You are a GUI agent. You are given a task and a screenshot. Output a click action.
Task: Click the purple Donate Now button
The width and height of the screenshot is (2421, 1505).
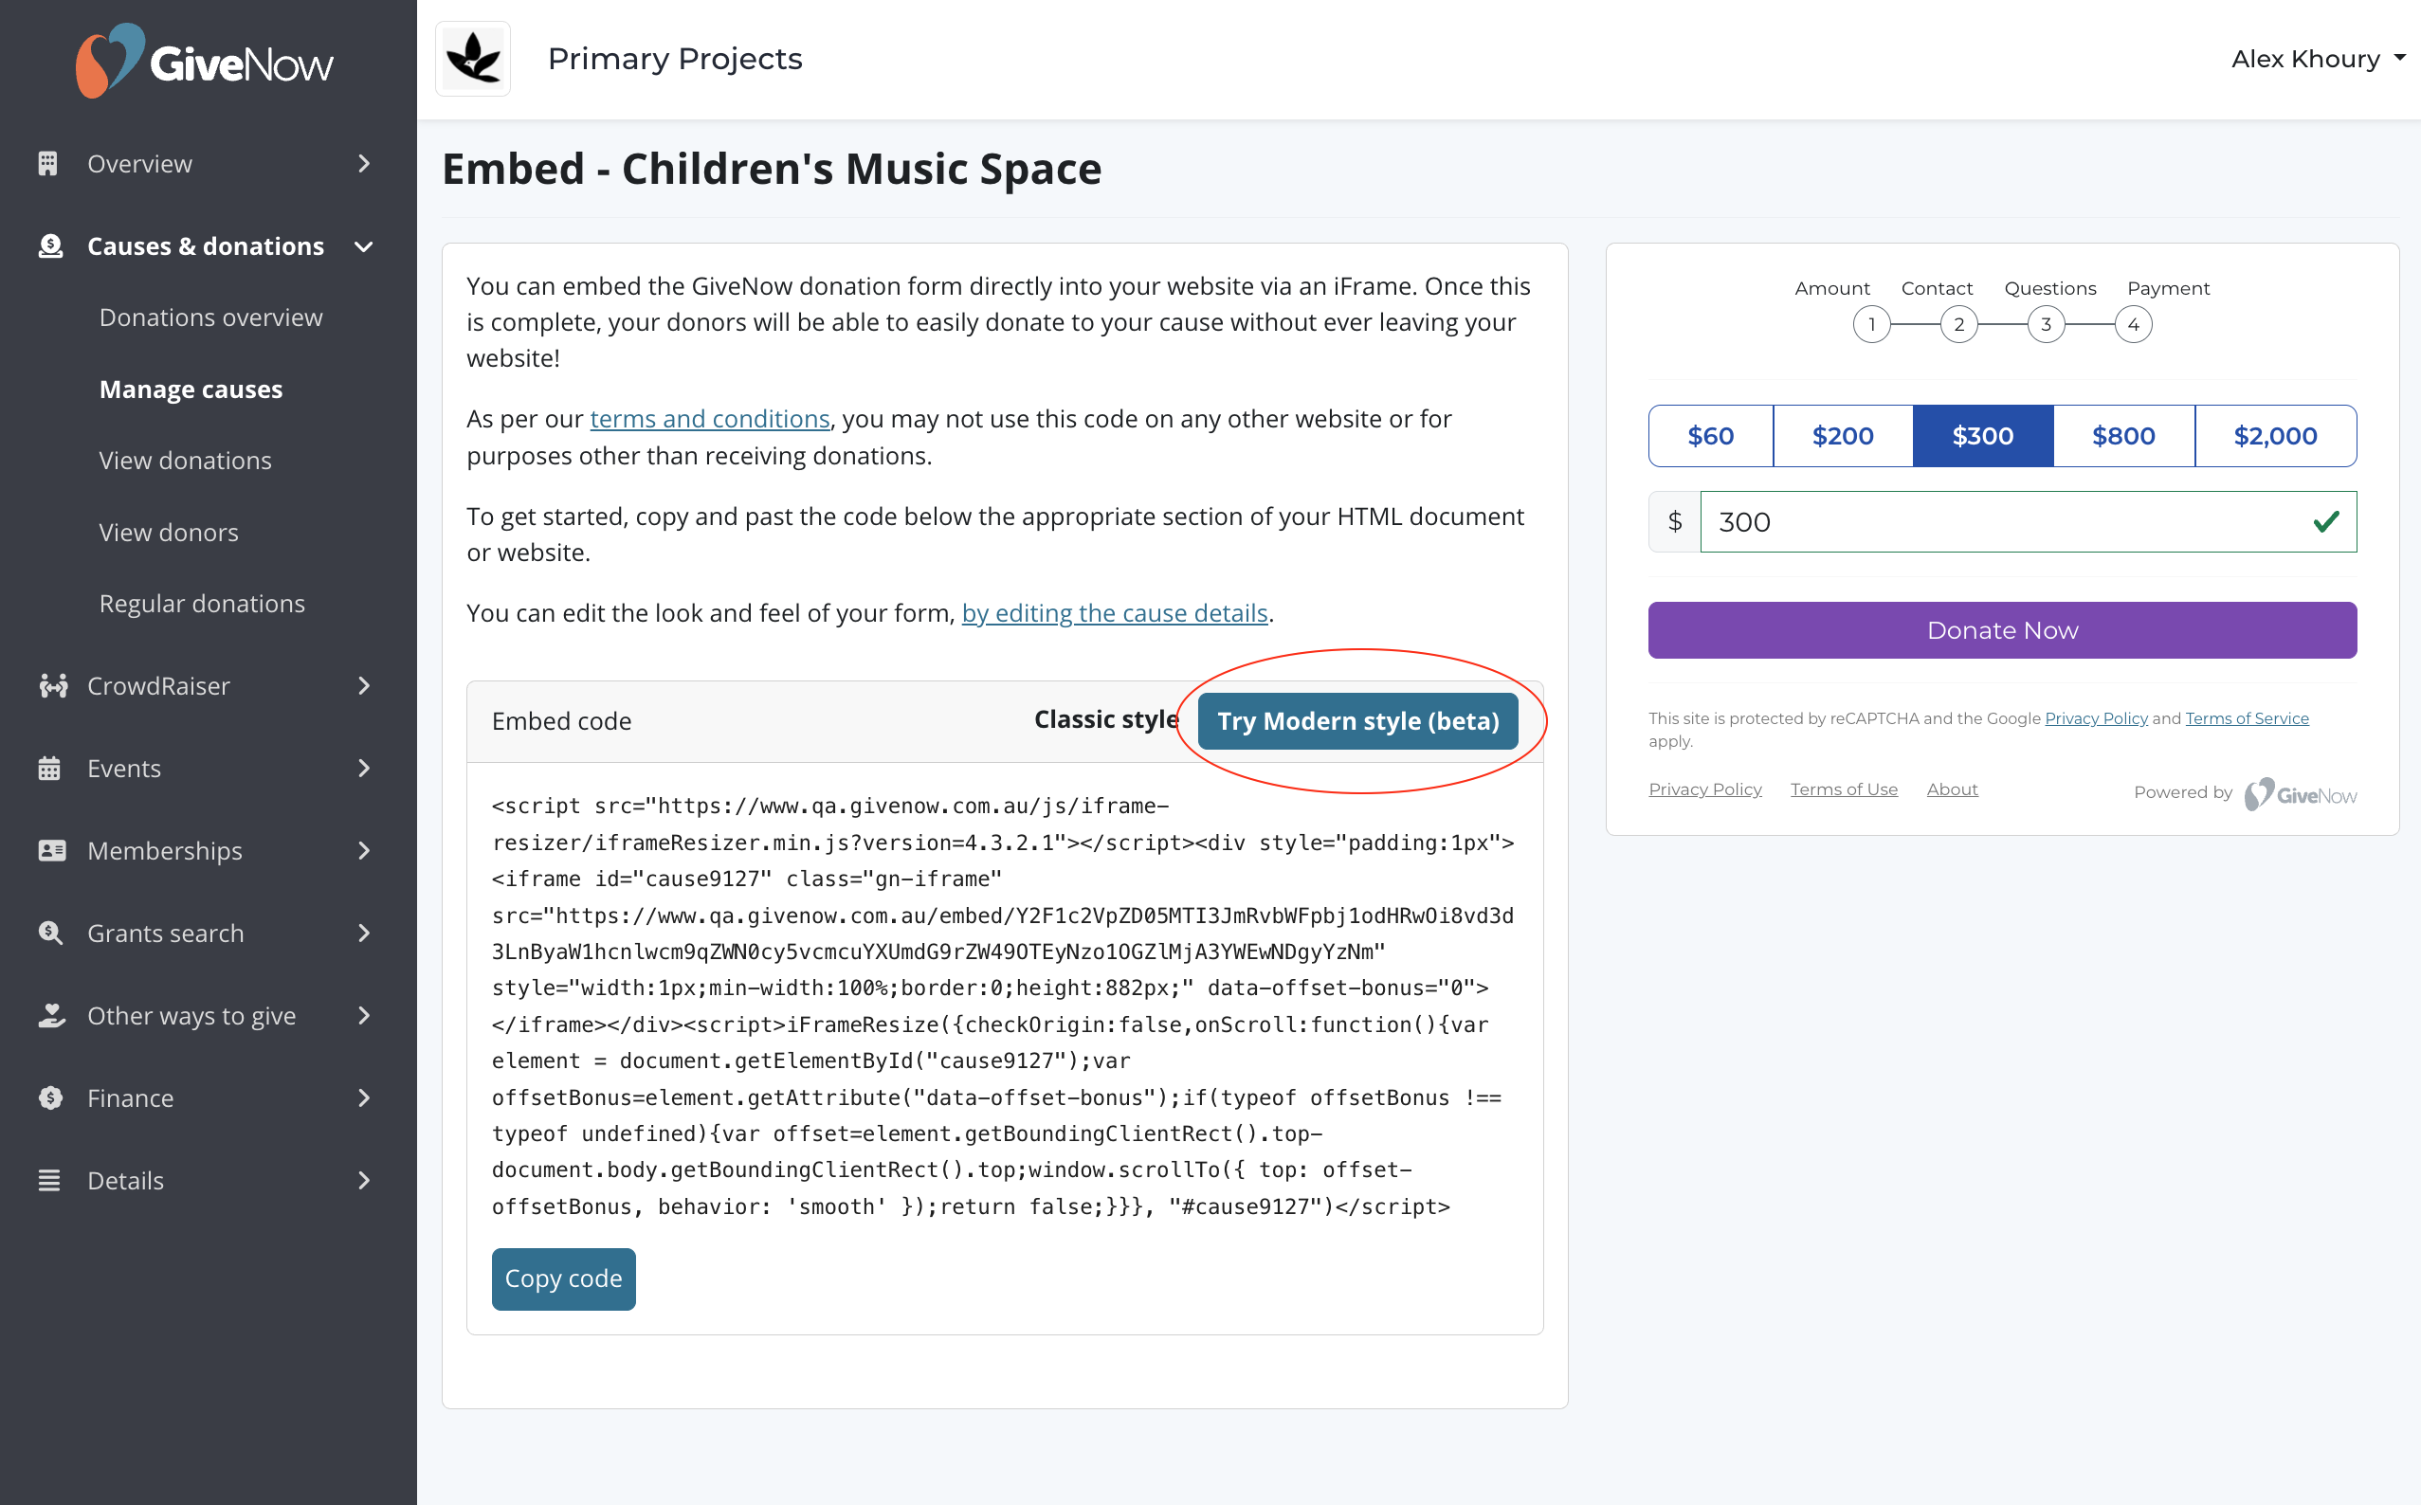[2003, 630]
